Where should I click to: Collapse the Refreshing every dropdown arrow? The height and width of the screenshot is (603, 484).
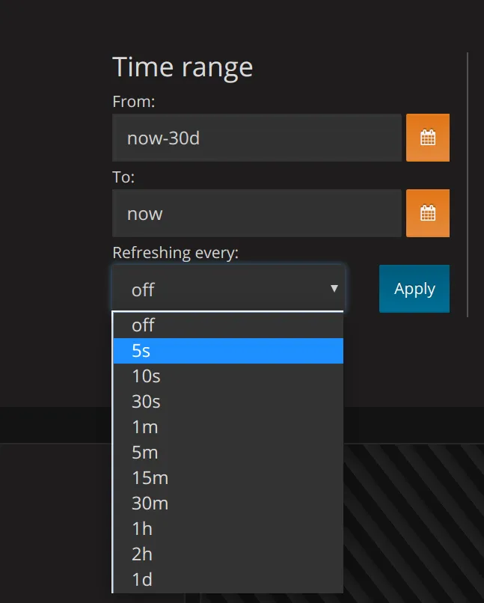[x=334, y=289]
